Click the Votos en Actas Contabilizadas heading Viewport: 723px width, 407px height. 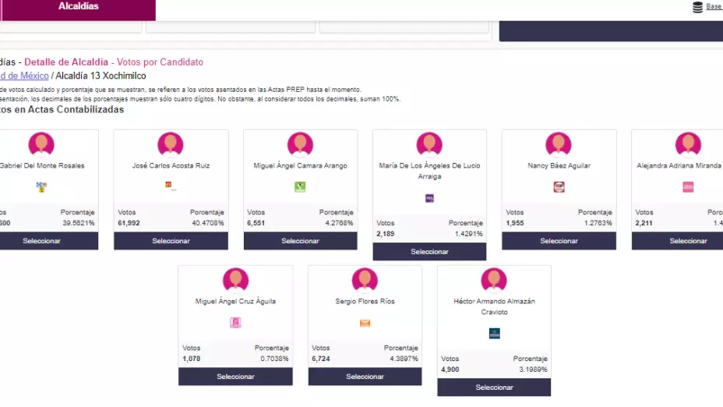pyautogui.click(x=62, y=109)
